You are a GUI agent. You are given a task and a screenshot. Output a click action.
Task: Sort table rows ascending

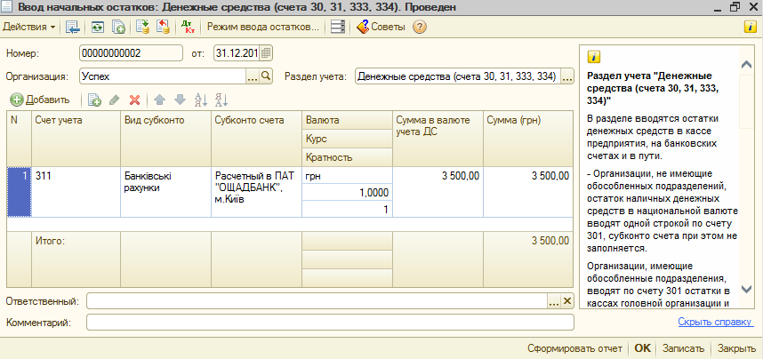pos(200,100)
